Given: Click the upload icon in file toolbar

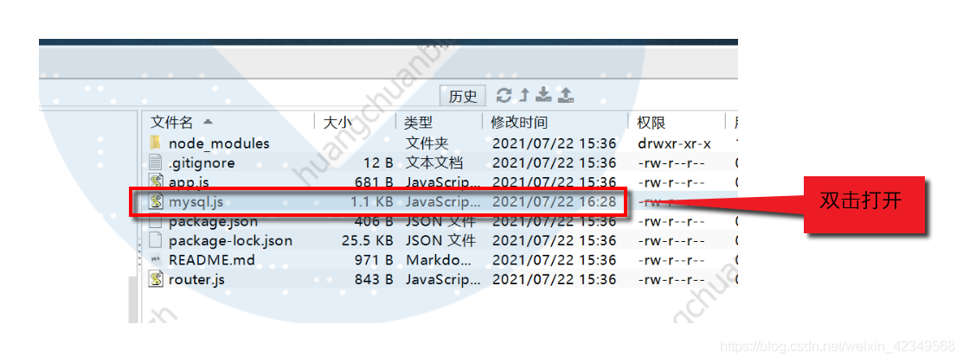Looking at the screenshot, I should coord(566,94).
